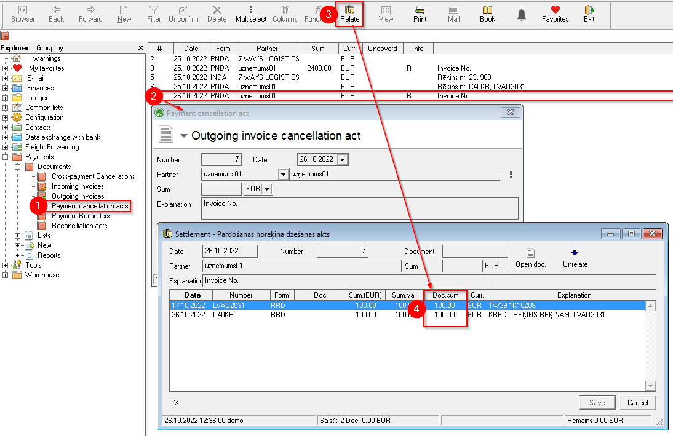The height and width of the screenshot is (436, 673).
Task: Select Data exchange with bank item
Action: point(63,137)
